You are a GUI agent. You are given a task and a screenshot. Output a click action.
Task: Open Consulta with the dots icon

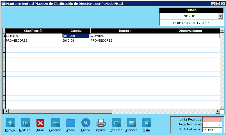click(55, 123)
